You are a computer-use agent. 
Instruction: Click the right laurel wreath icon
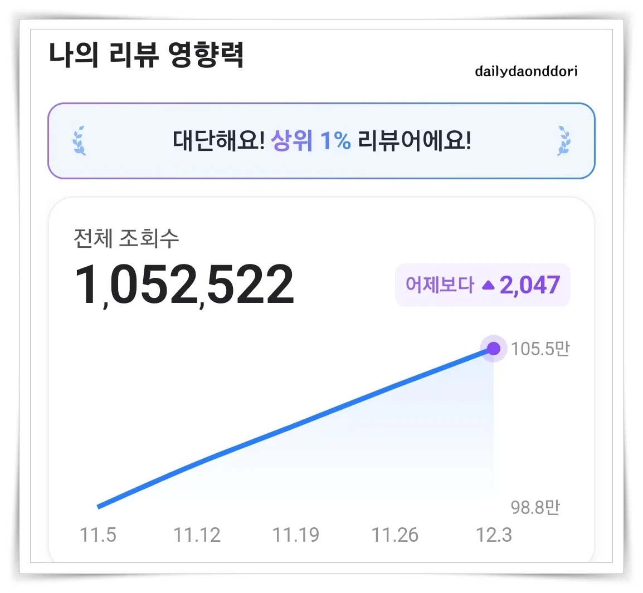click(x=564, y=141)
